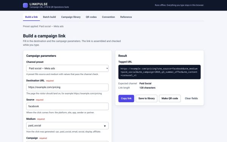Click the Clear fields button
This screenshot has height=142, width=227.
coord(191,98)
